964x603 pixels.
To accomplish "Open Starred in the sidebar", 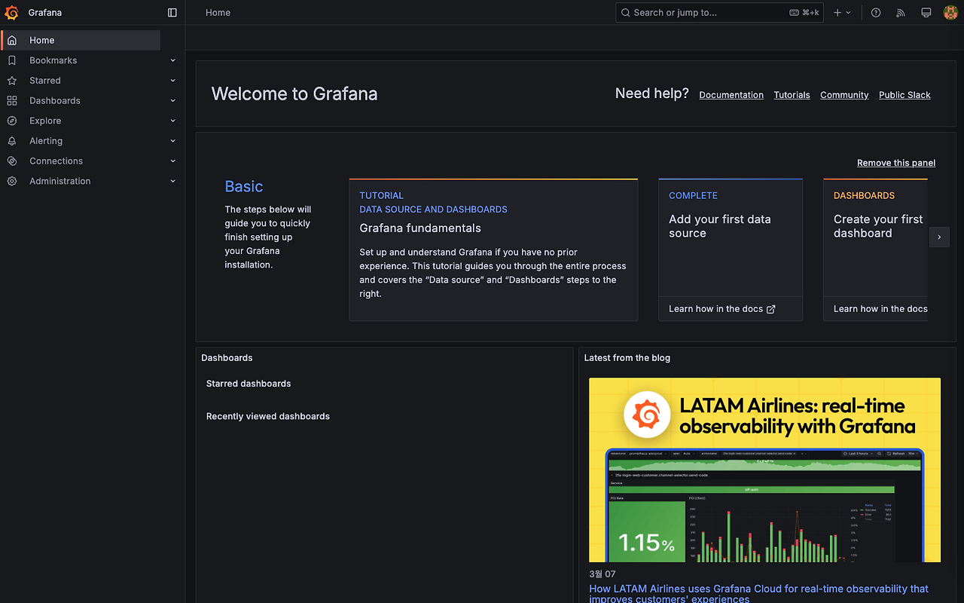I will click(x=45, y=81).
